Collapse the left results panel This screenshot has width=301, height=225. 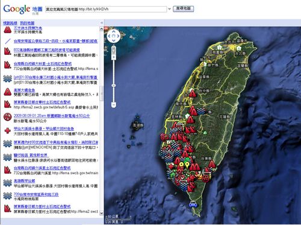click(x=102, y=23)
